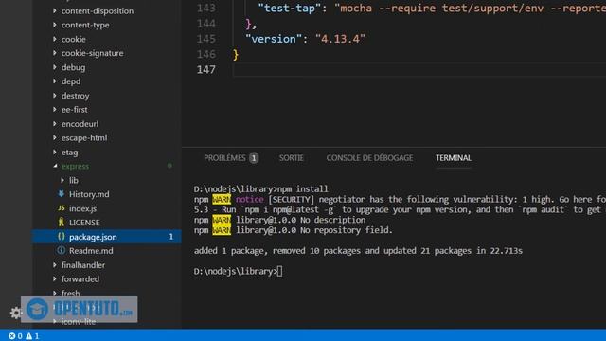Click the info icon beside Readme.md
606x341 pixels.
point(61,250)
